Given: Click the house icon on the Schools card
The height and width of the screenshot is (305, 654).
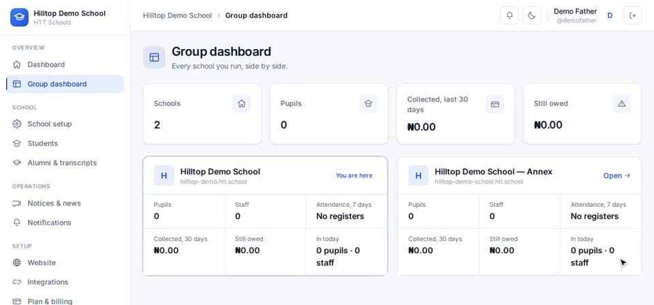Looking at the screenshot, I should click(241, 103).
